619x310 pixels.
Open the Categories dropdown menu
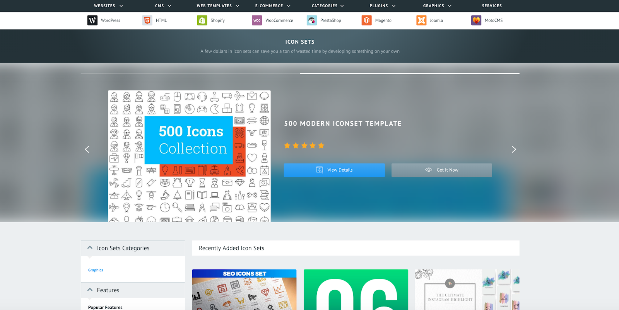coord(328,6)
